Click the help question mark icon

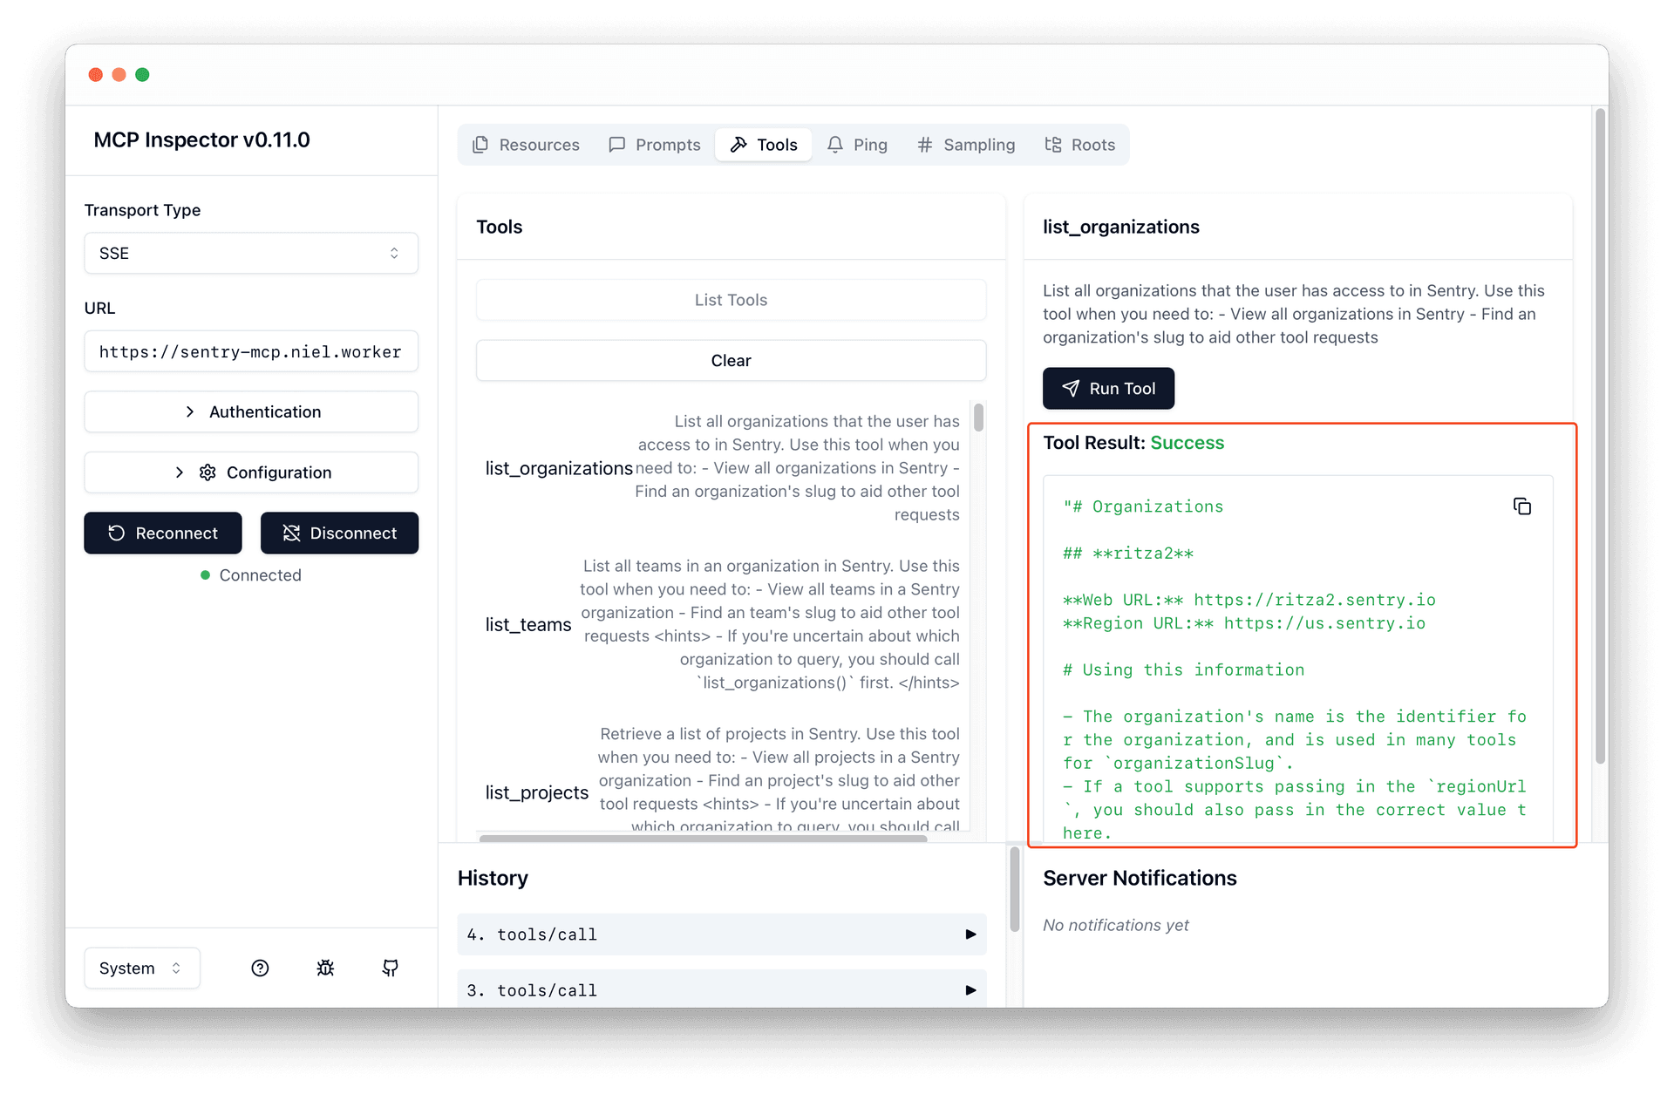click(x=260, y=968)
